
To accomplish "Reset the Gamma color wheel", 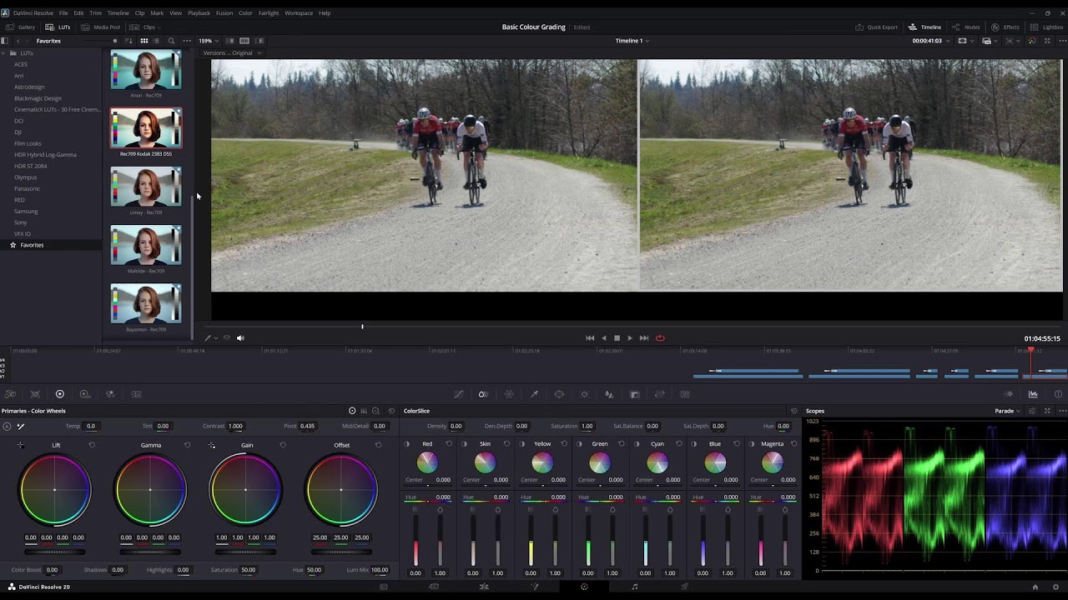I will 187,445.
